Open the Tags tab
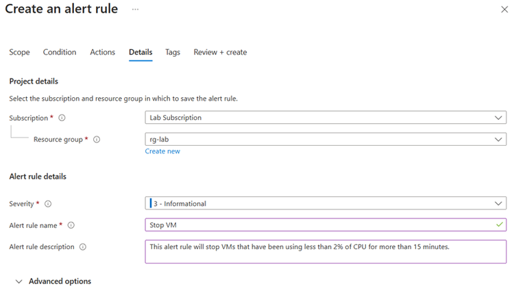514x293 pixels. (173, 52)
